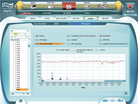Open the Events tab

coord(47,18)
